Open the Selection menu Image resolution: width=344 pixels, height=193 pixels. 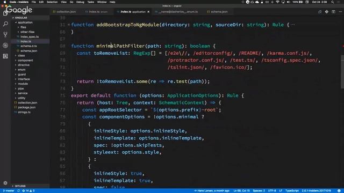(x=52, y=2)
